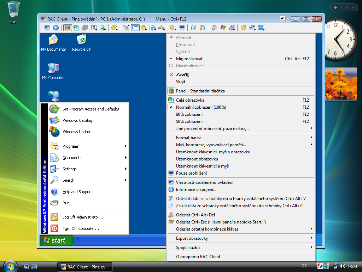
Task: Click Log Off Administrator in start menu
Action: pyautogui.click(x=88, y=217)
